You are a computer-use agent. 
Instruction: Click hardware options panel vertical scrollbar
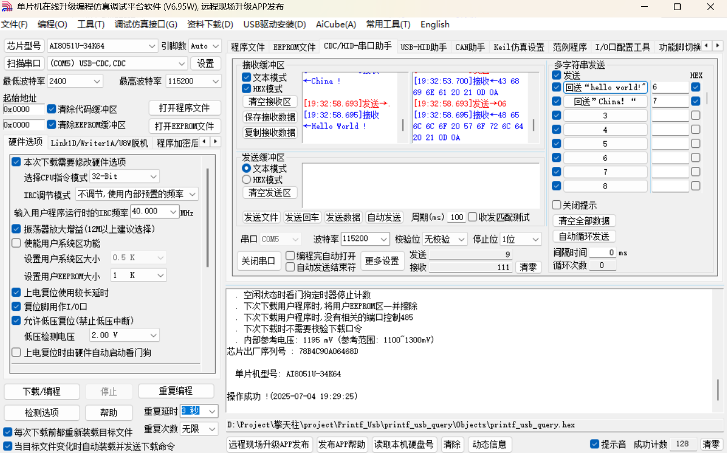coord(208,217)
